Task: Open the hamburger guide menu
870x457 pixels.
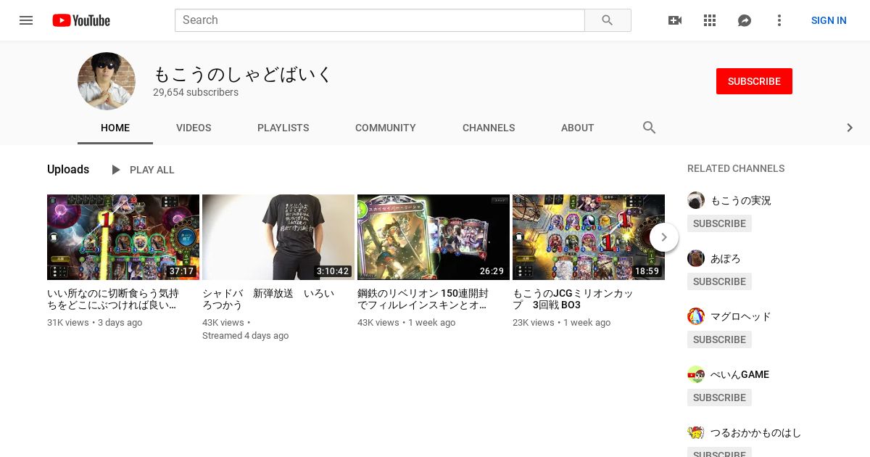Action: (26, 20)
